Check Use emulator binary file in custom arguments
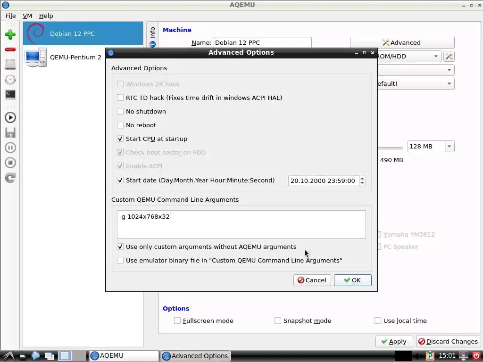Screen dimensions: 483x362 tap(120, 260)
